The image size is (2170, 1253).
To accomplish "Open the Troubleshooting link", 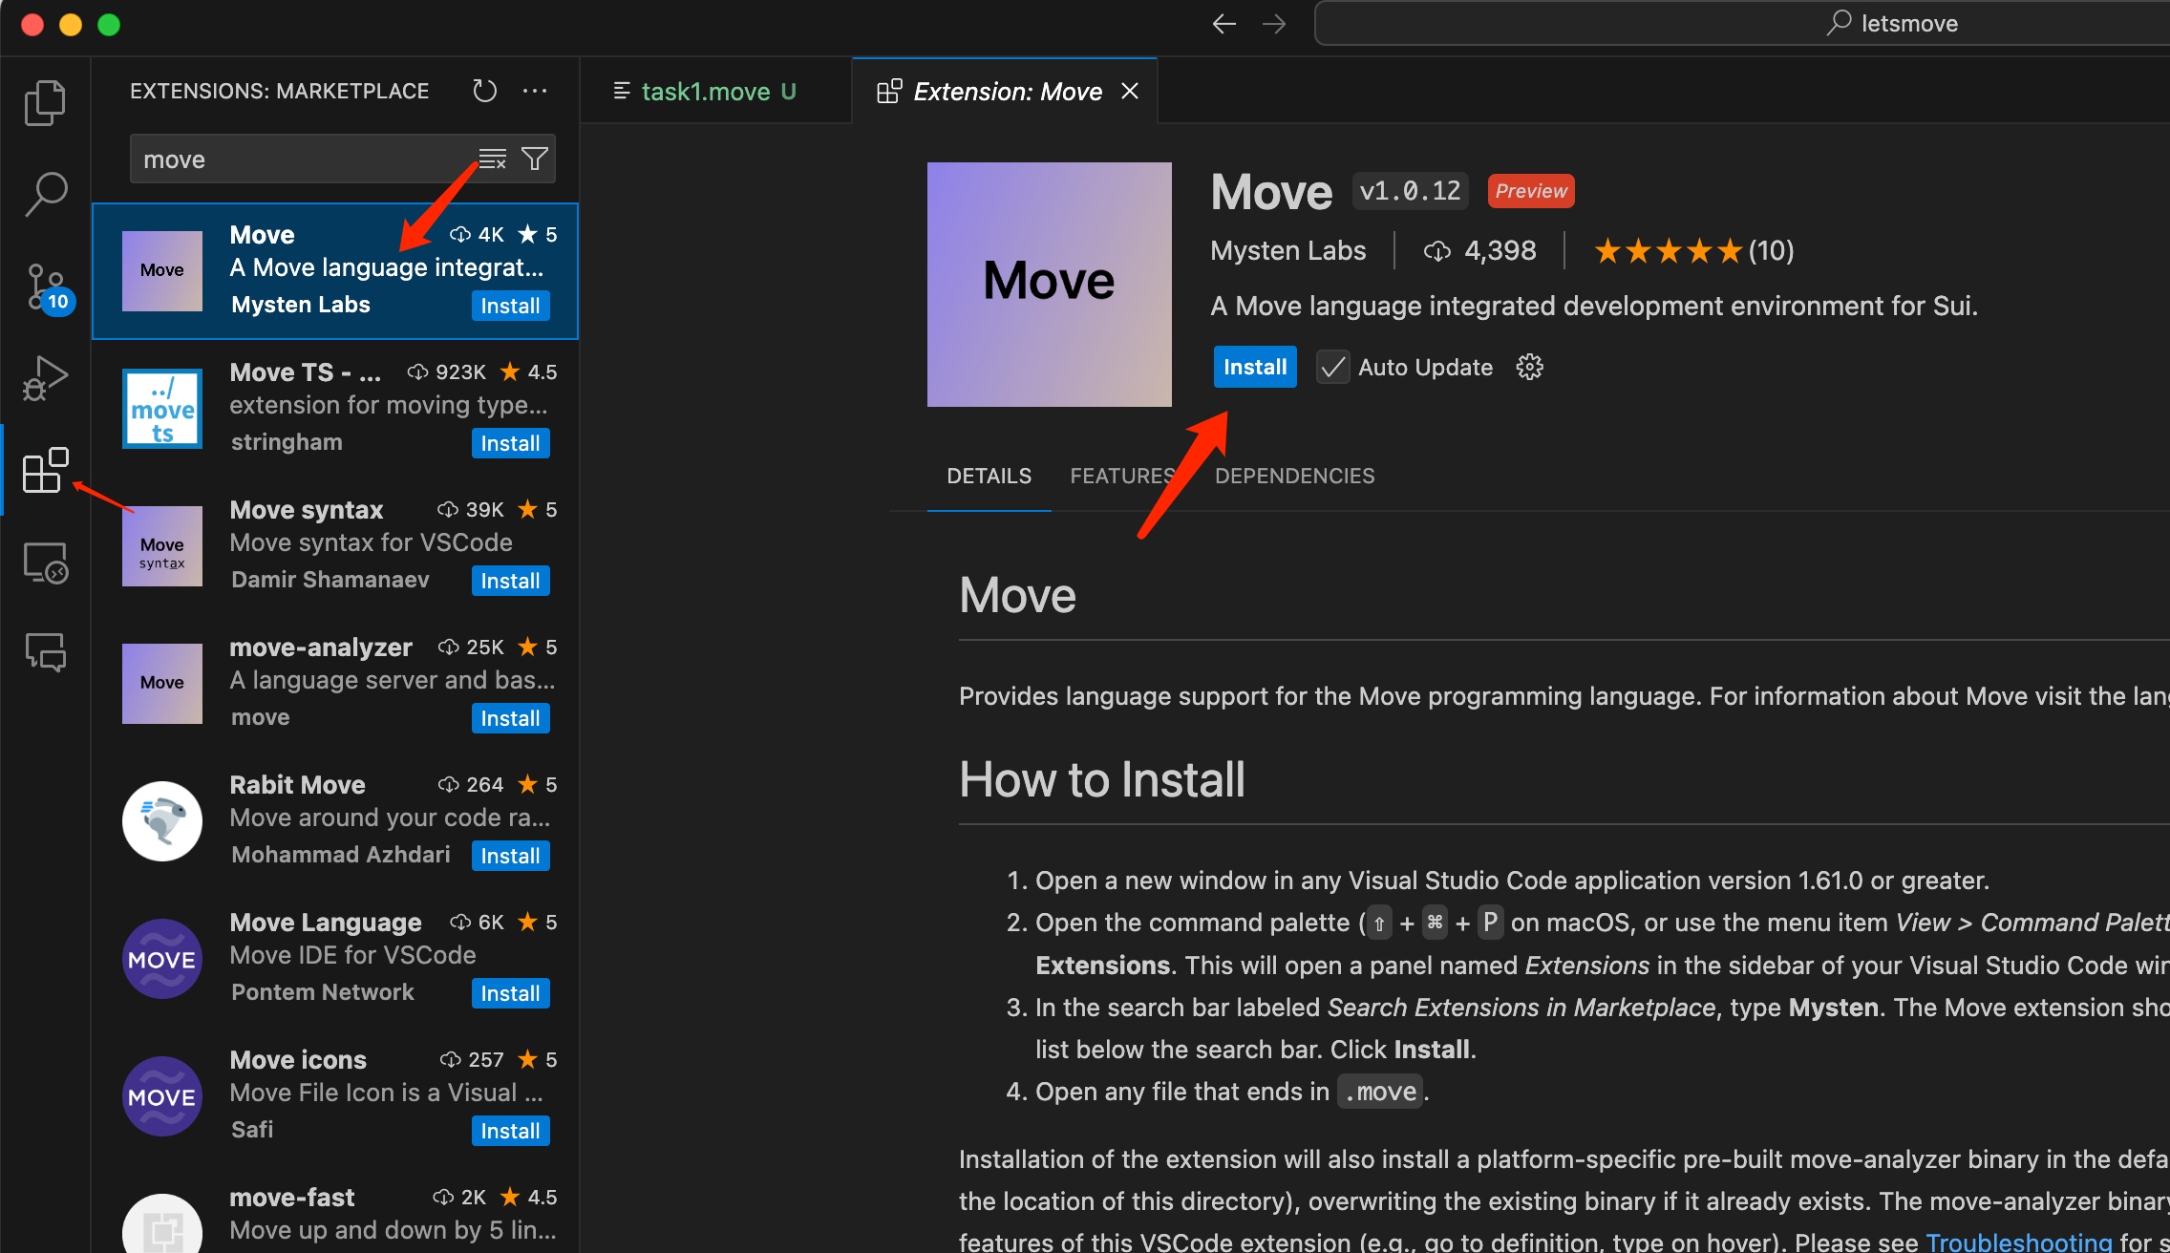I will coord(2018,1241).
